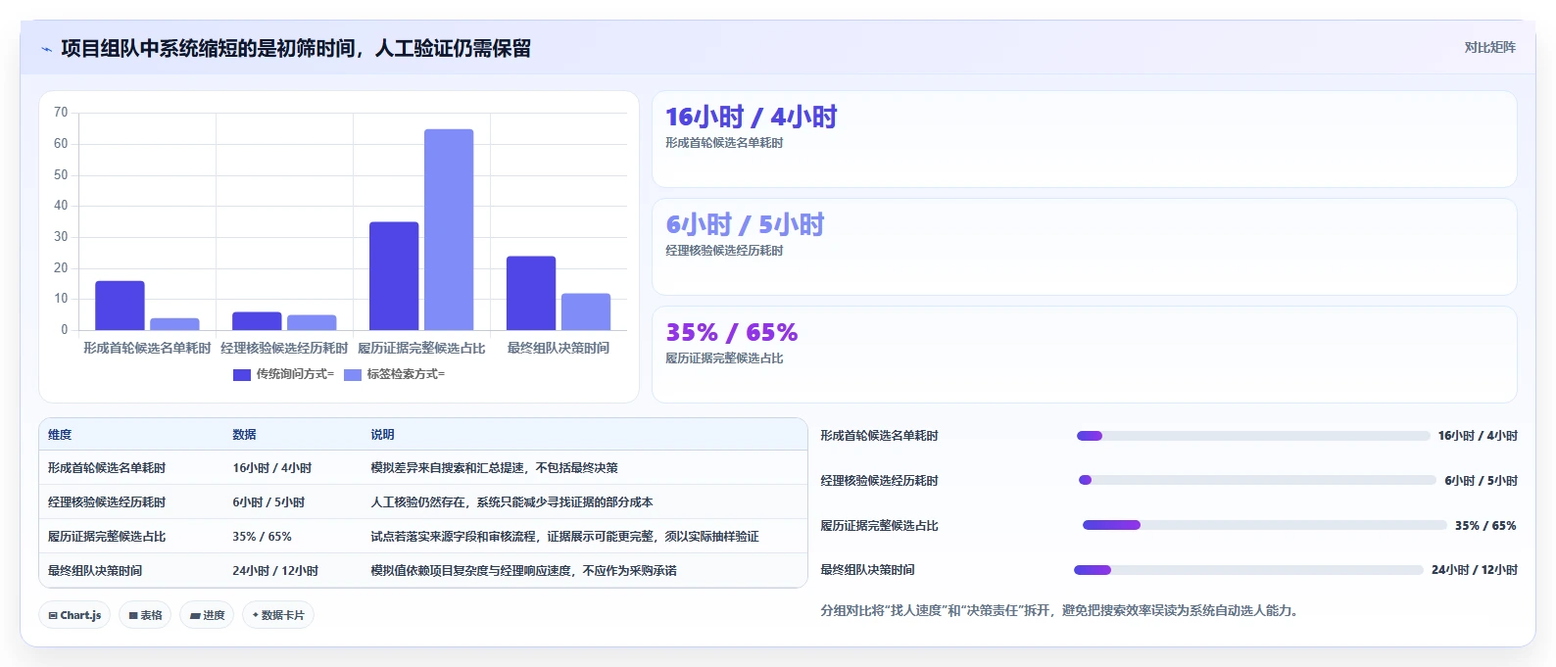This screenshot has height=667, width=1556.
Task: Click the 维度 column header
Action: (x=60, y=435)
